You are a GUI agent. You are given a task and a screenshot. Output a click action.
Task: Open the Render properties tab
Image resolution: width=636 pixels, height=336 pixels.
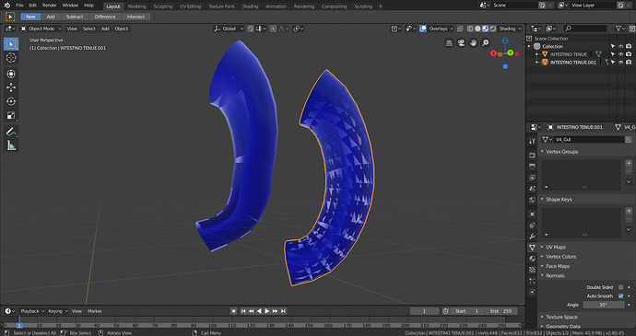coord(533,156)
